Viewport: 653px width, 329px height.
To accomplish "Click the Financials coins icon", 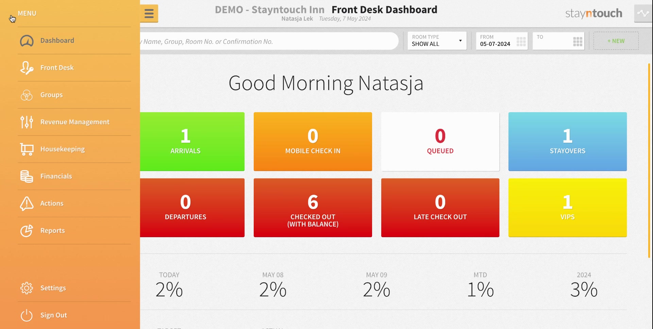I will 27,176.
